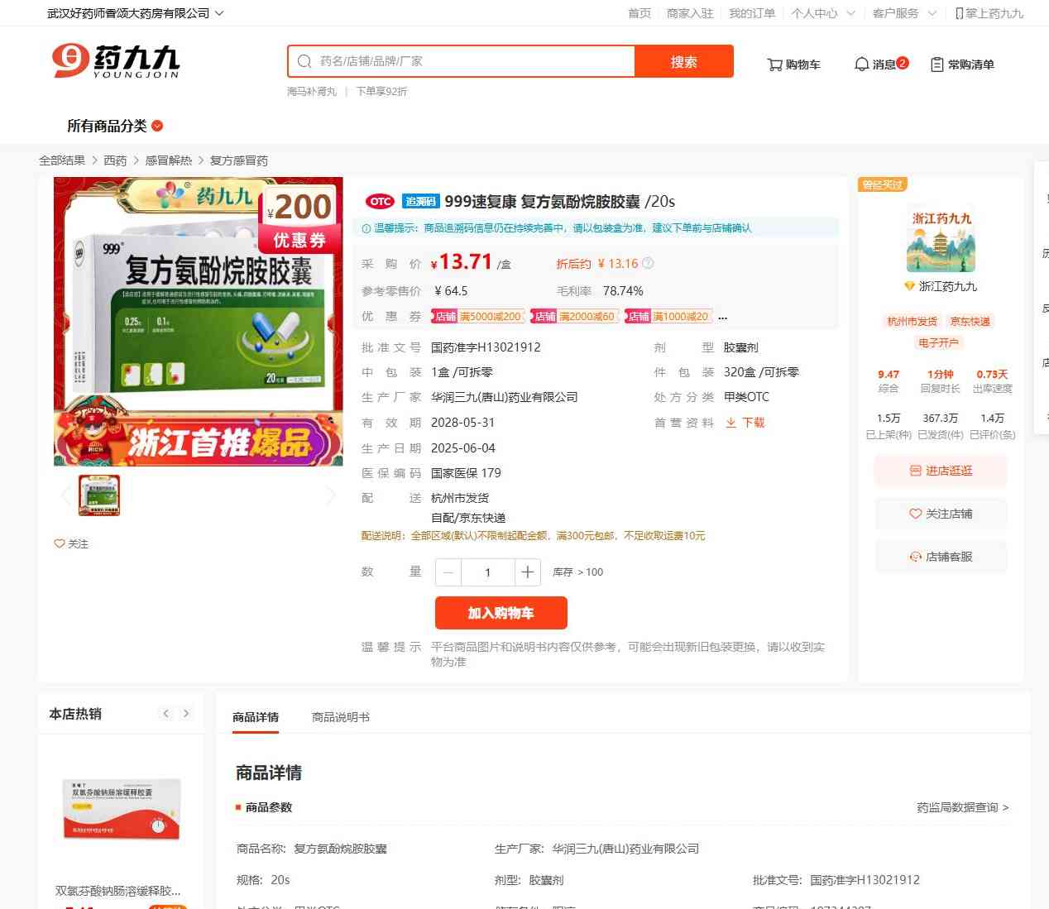Image resolution: width=1049 pixels, height=909 pixels.
Task: Open the frequent purchase list icon
Action: pyautogui.click(x=936, y=65)
